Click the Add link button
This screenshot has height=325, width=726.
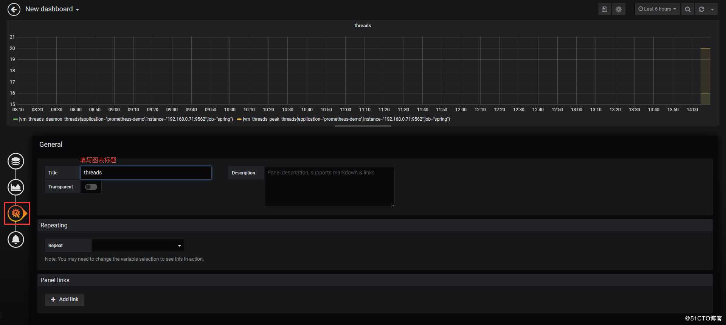tap(65, 299)
